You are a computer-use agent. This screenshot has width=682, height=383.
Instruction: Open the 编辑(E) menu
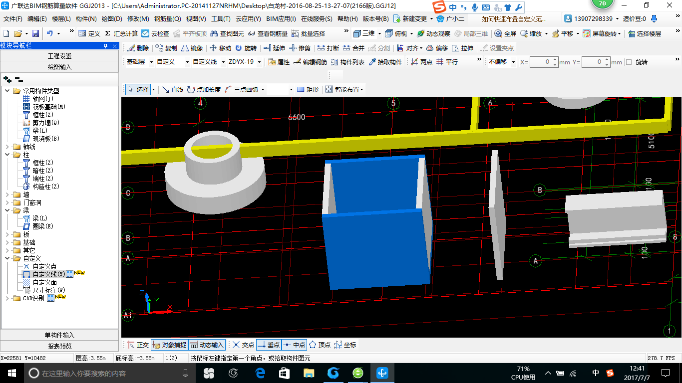(x=37, y=19)
